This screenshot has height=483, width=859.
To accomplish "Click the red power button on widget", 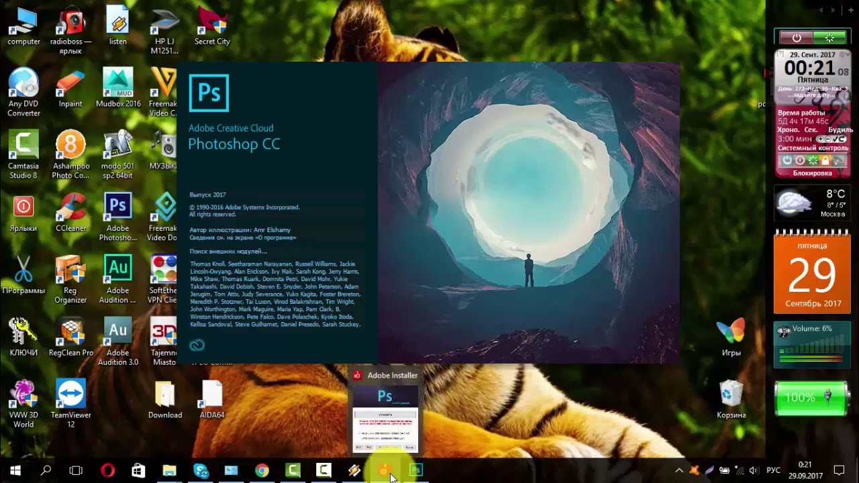I will pos(795,38).
